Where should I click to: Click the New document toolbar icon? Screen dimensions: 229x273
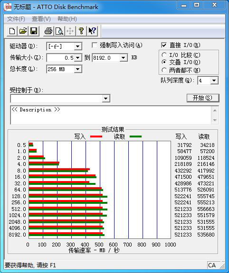click(x=12, y=31)
